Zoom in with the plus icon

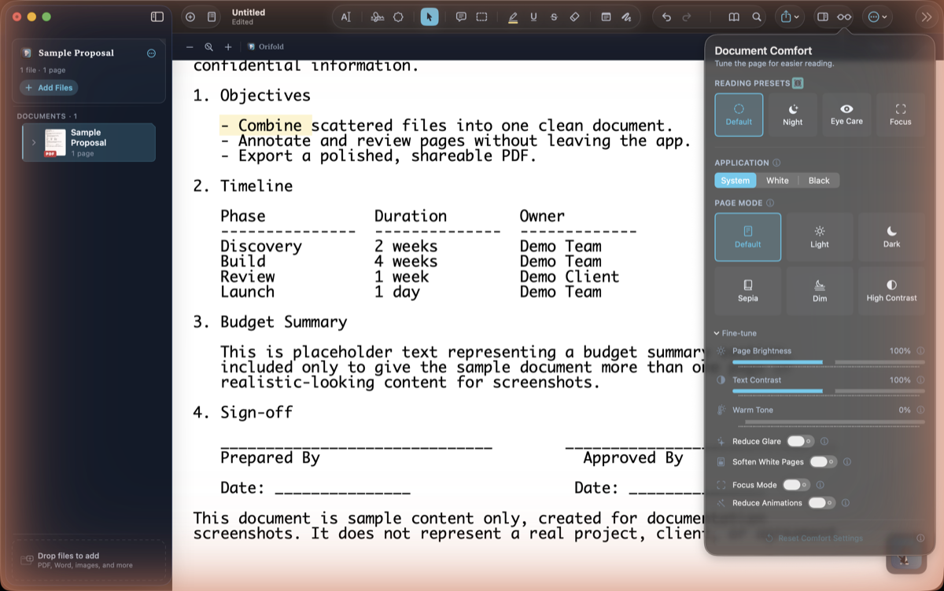228,47
